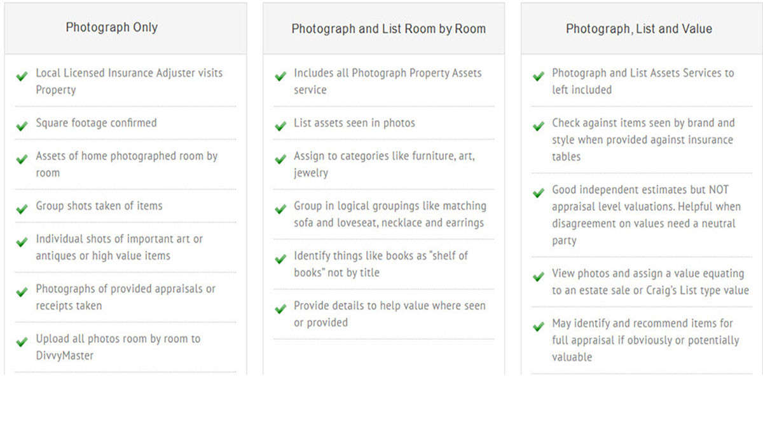
Task: Click checkmark beside List assets seen in photos
Action: (280, 126)
